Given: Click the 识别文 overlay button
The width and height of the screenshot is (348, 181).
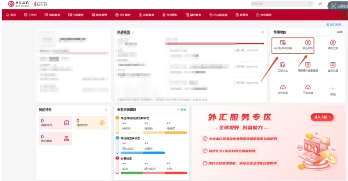Looking at the screenshot, I should point(338,6).
